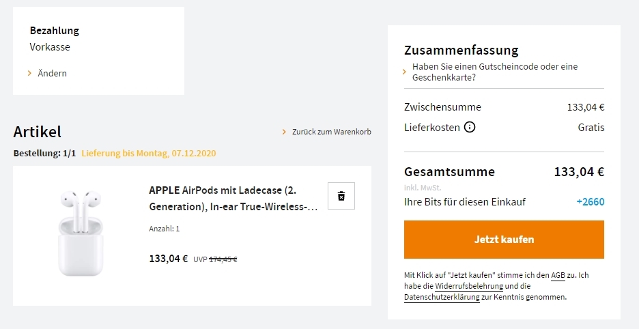The height and width of the screenshot is (329, 639).
Task: Click the info icon next to Lieferkosten
Action: pyautogui.click(x=470, y=127)
